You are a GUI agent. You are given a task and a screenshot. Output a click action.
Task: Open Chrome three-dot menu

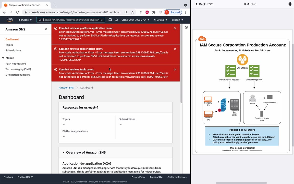click(x=186, y=12)
